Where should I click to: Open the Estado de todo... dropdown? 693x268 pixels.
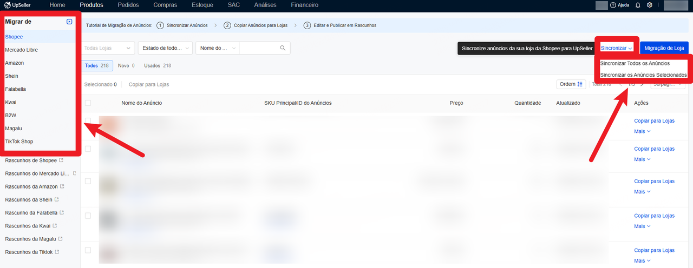click(165, 48)
